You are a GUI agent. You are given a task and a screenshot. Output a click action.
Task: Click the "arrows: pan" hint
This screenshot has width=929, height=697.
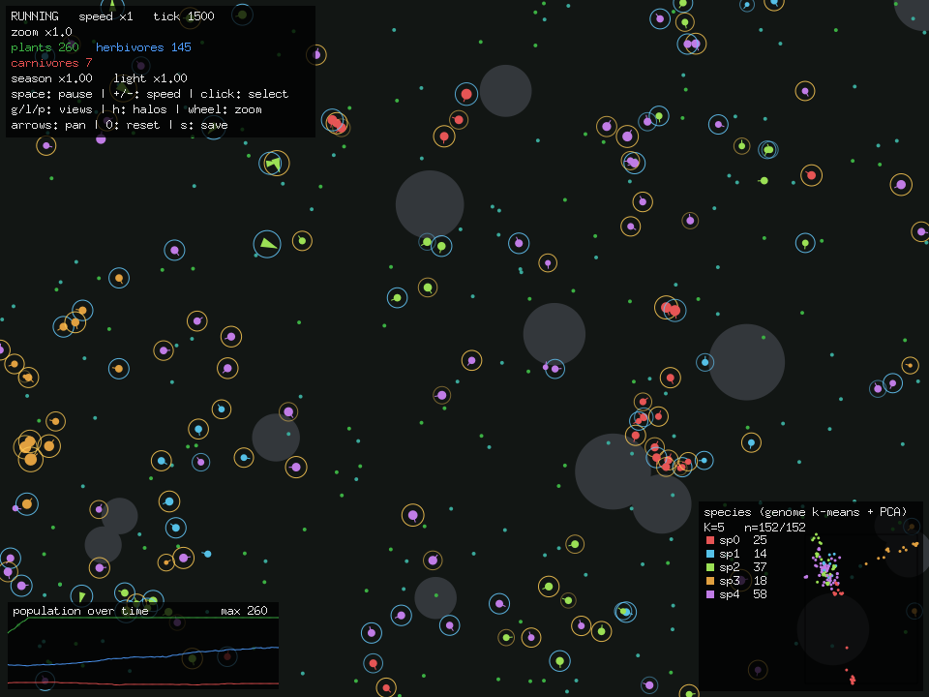(48, 125)
